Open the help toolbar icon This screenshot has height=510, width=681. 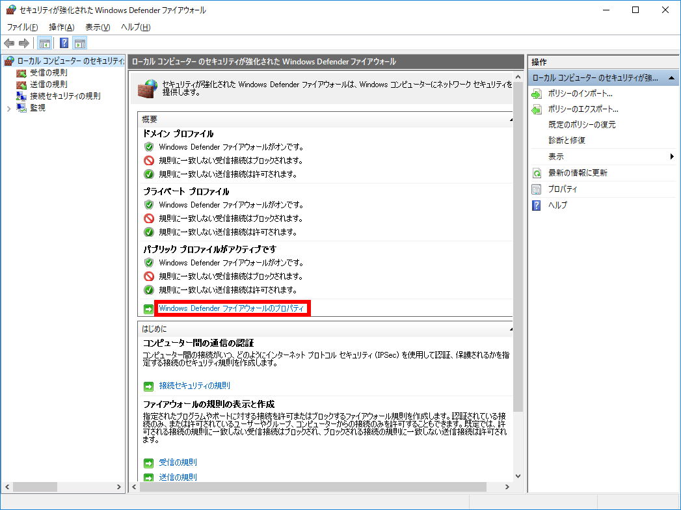(x=64, y=43)
